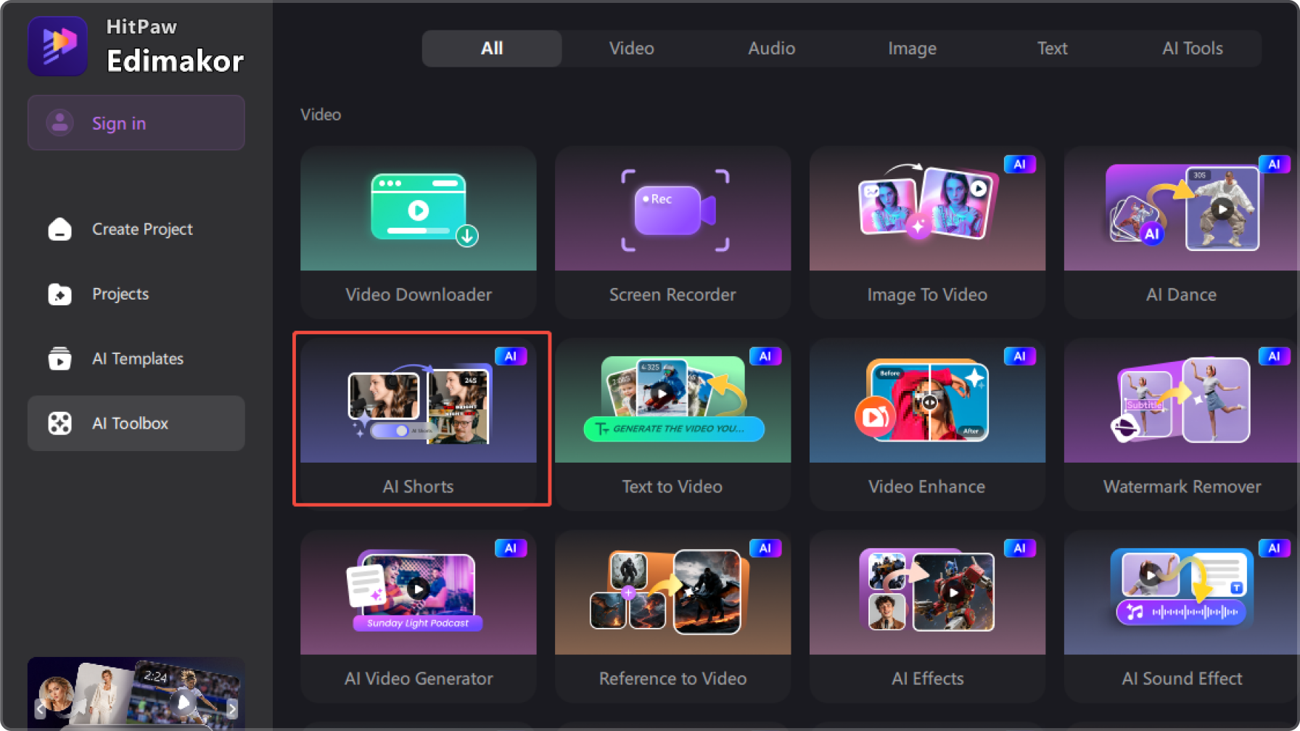Click the AI Shorts label
This screenshot has height=731, width=1300.
(x=418, y=487)
